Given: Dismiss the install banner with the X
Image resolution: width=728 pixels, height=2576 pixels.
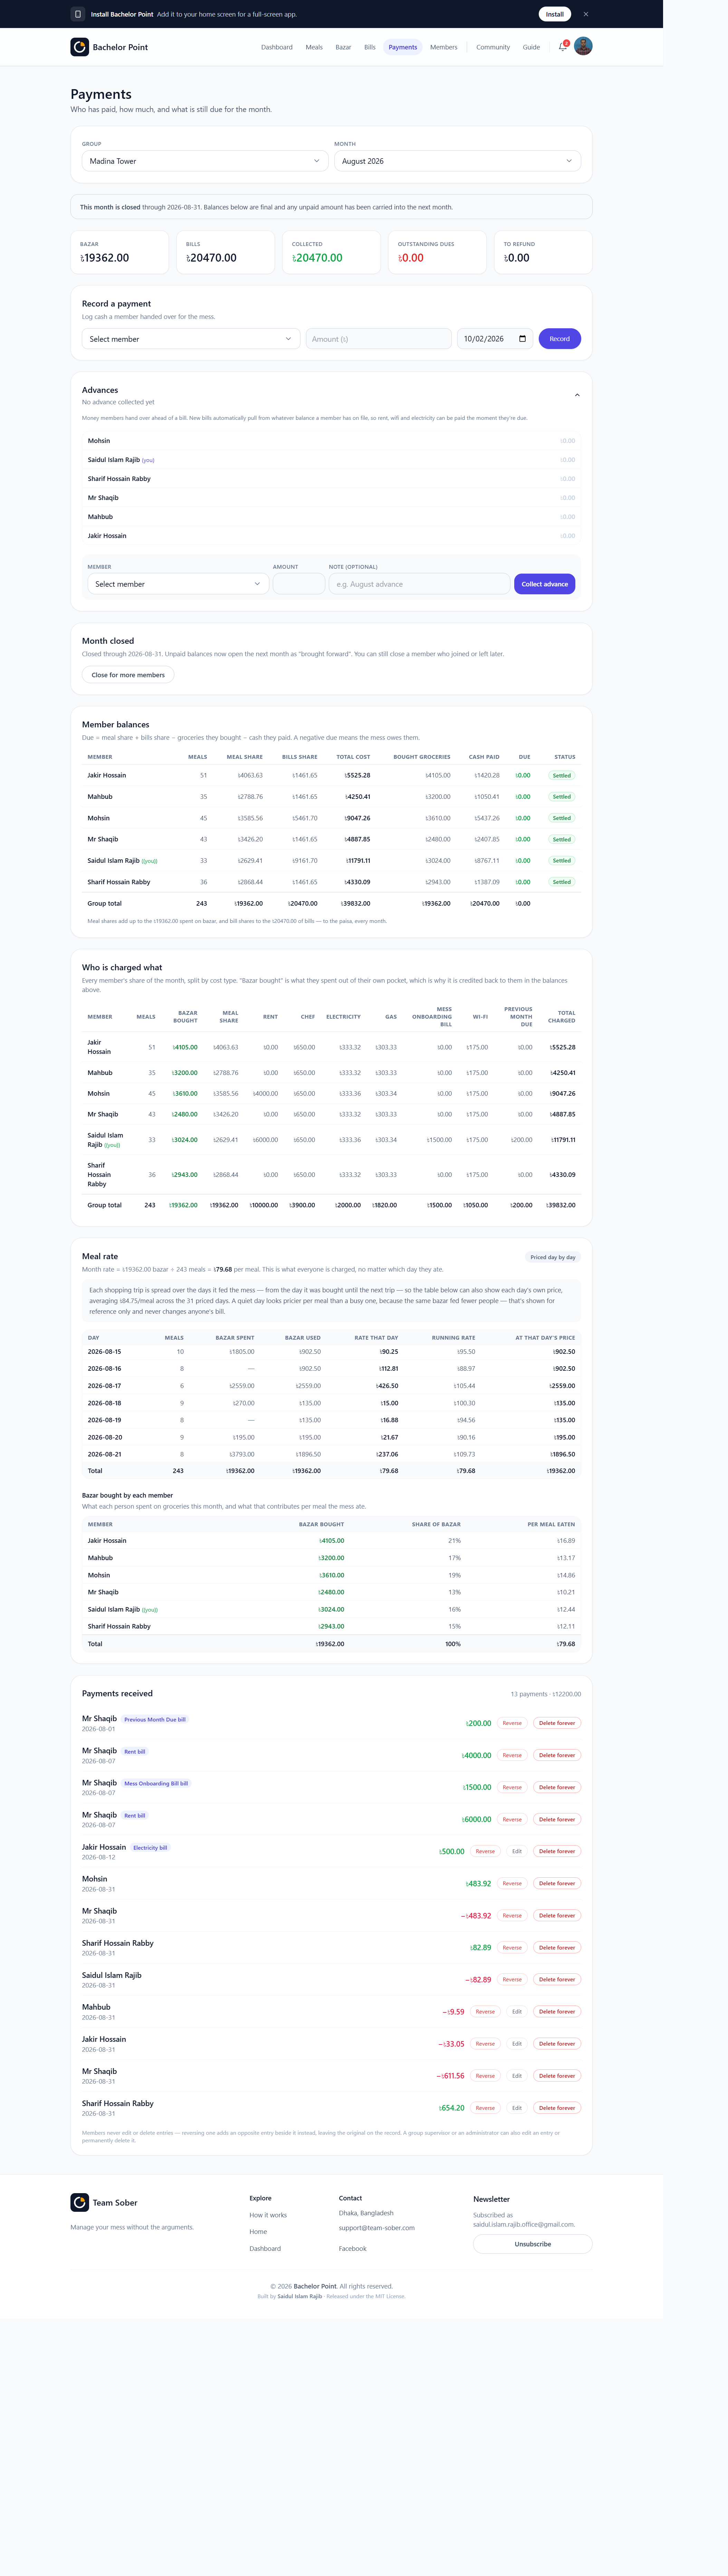Looking at the screenshot, I should tap(586, 14).
